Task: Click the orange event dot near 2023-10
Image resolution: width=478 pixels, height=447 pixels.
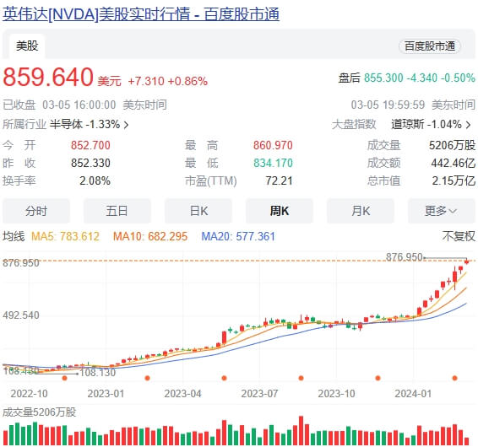Action: pyautogui.click(x=301, y=378)
